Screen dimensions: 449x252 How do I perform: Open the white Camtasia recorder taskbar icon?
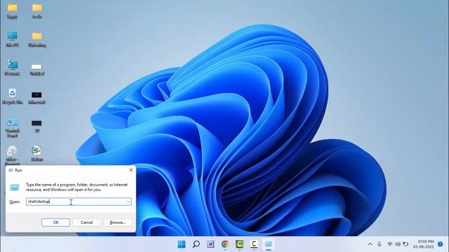(254, 244)
